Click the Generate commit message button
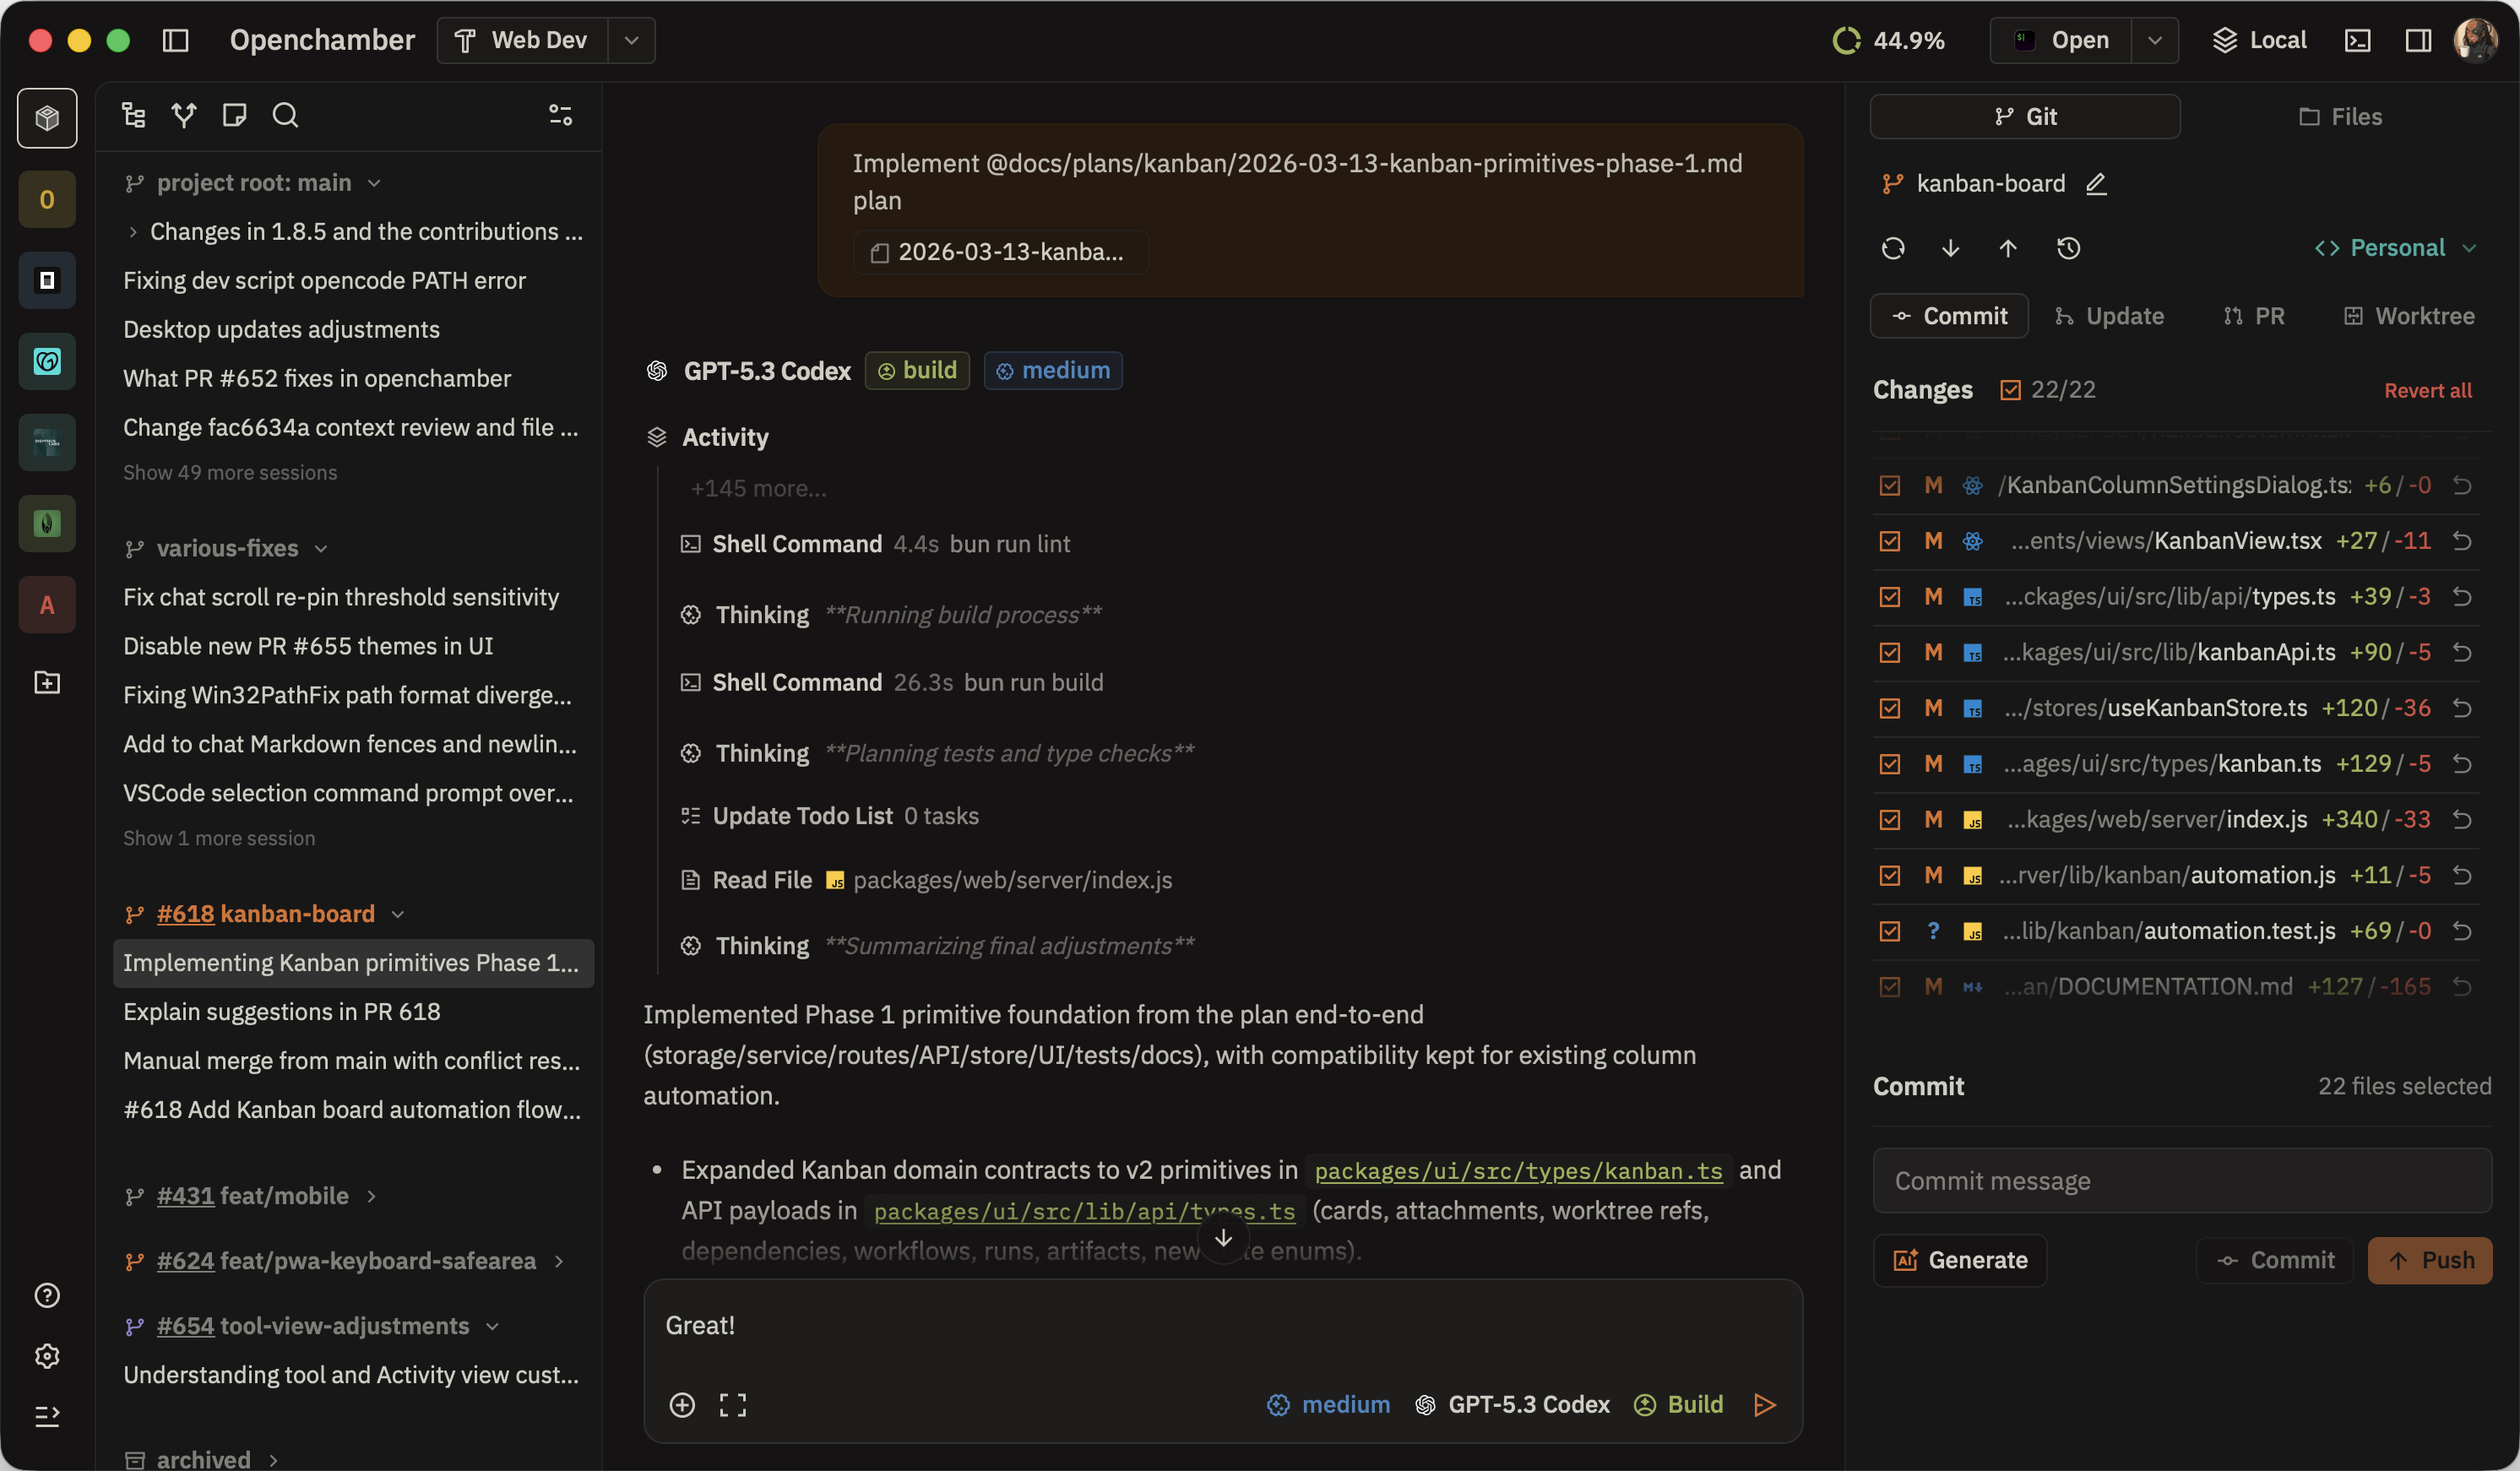This screenshot has width=2520, height=1471. [x=1959, y=1260]
